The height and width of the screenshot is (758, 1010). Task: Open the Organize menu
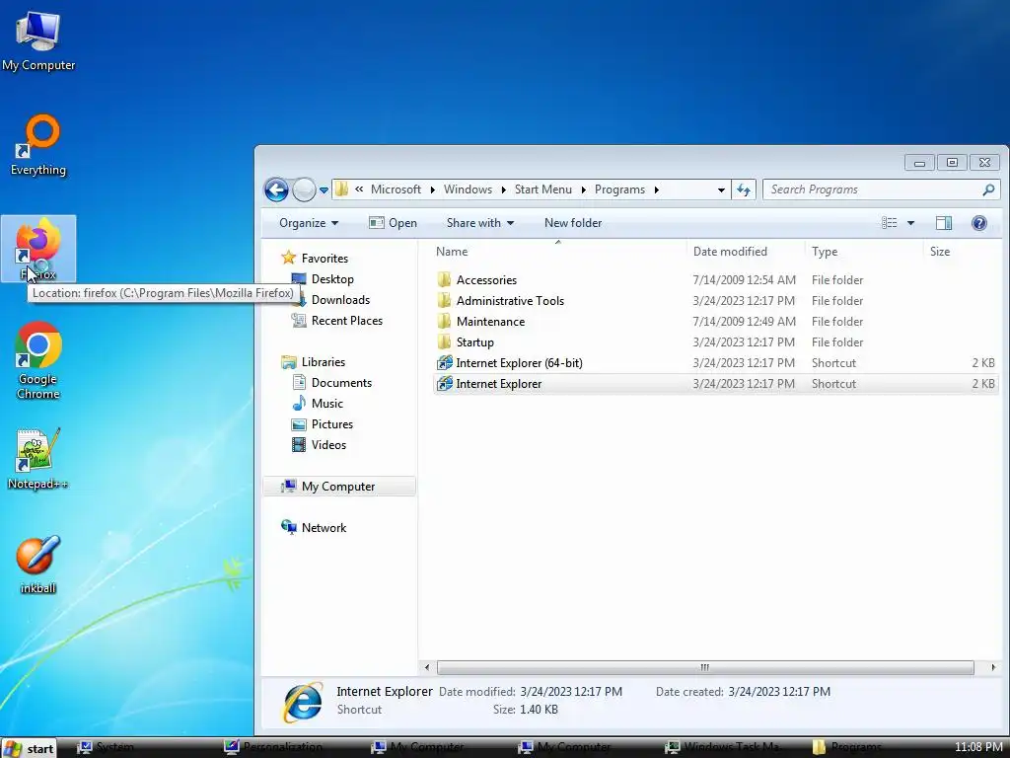coord(309,223)
